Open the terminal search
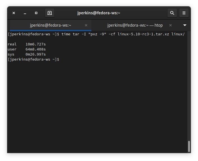The width and height of the screenshot is (198, 161). (x=172, y=13)
